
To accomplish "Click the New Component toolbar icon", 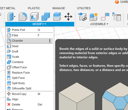I will click(94, 17).
